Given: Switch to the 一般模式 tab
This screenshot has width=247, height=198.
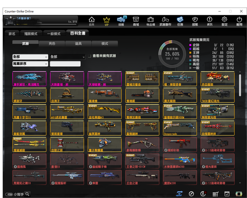Looking at the screenshot, I should [x=54, y=34].
